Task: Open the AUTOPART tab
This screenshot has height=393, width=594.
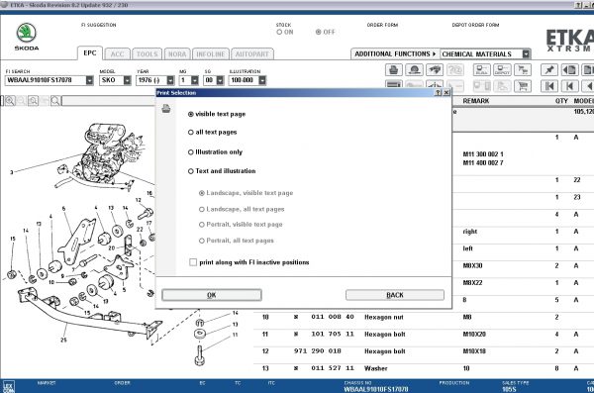Action: coord(251,54)
